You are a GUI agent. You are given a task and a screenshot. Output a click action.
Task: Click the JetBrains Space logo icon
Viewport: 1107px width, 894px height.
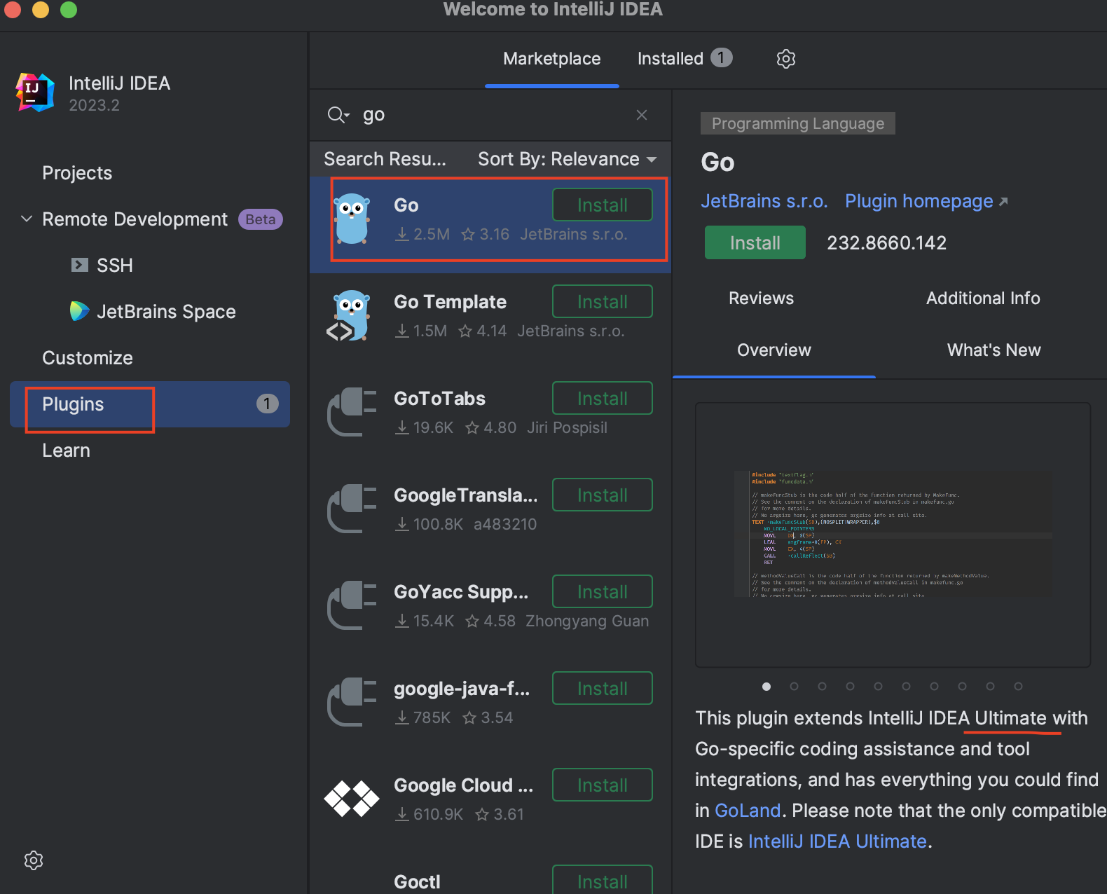[x=80, y=311]
